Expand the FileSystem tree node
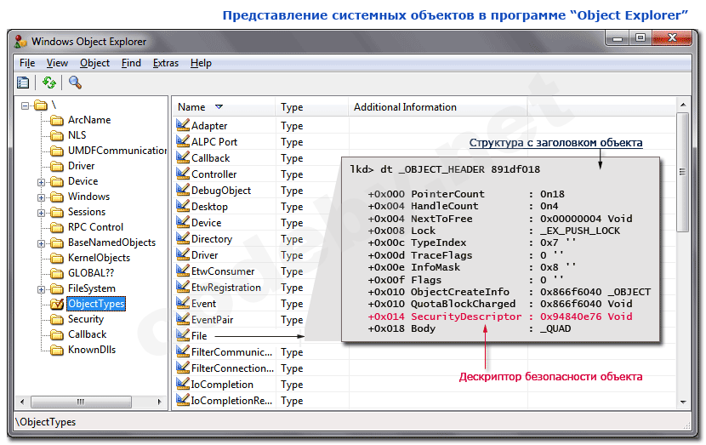This screenshot has height=445, width=706. (41, 289)
